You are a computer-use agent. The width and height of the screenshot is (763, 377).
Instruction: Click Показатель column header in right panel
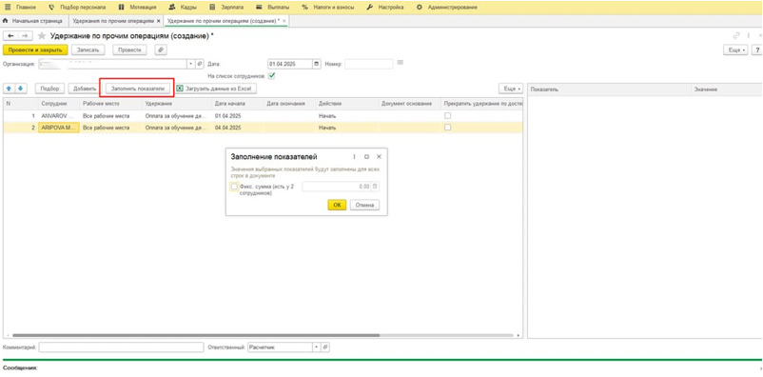[x=609, y=89]
